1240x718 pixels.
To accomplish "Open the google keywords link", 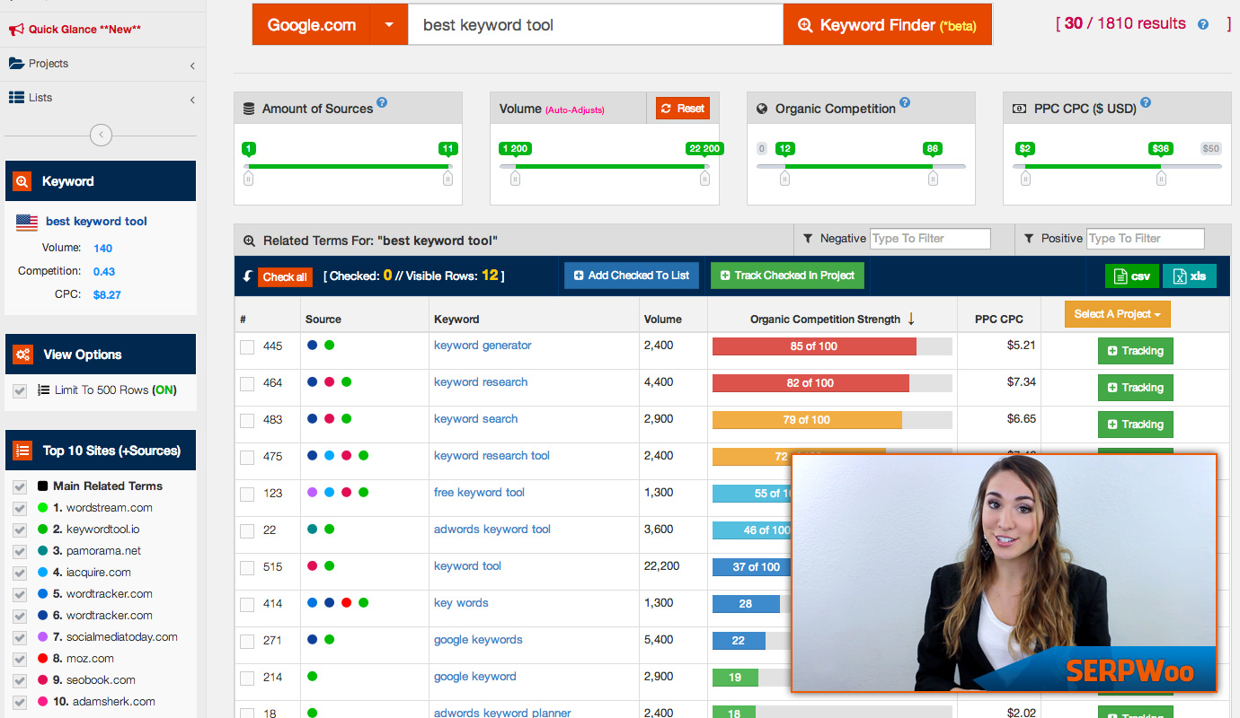I will click(478, 640).
